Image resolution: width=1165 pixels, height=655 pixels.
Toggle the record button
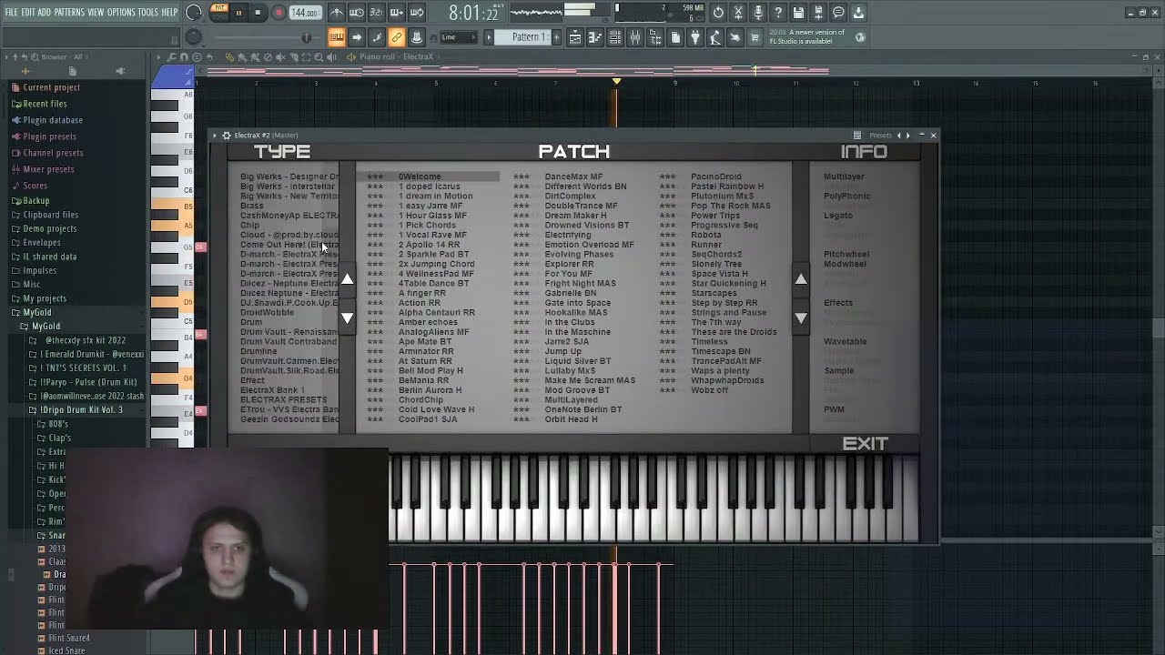point(279,13)
